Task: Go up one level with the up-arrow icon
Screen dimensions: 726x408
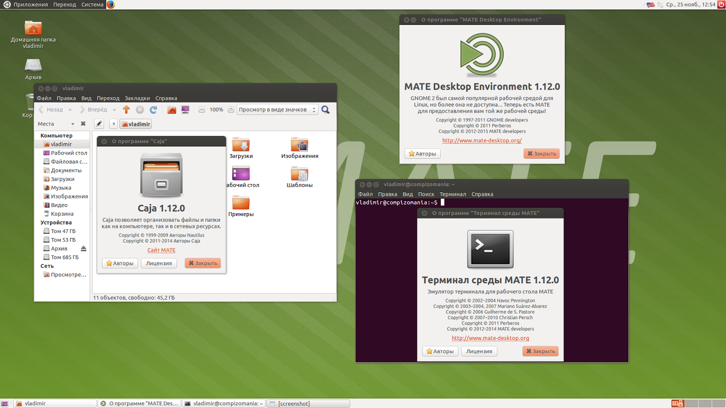Action: click(x=126, y=109)
